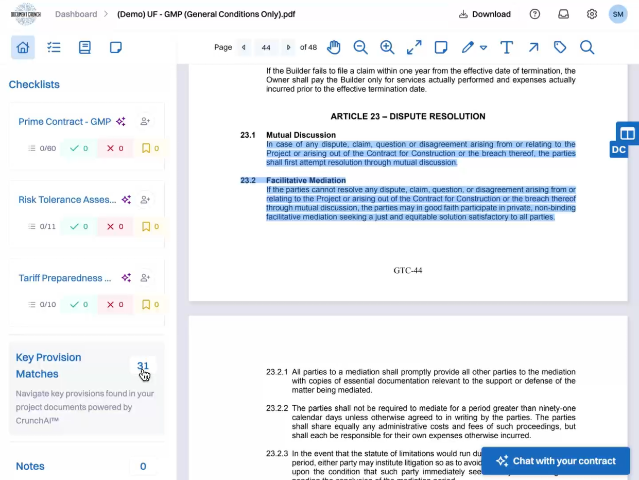The width and height of the screenshot is (639, 480).
Task: Open Key Provision Matches count 31
Action: (143, 366)
